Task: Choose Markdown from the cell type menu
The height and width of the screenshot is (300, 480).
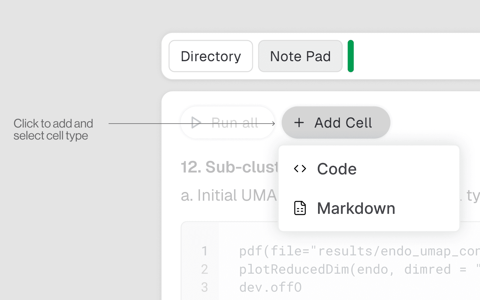Action: click(369, 208)
